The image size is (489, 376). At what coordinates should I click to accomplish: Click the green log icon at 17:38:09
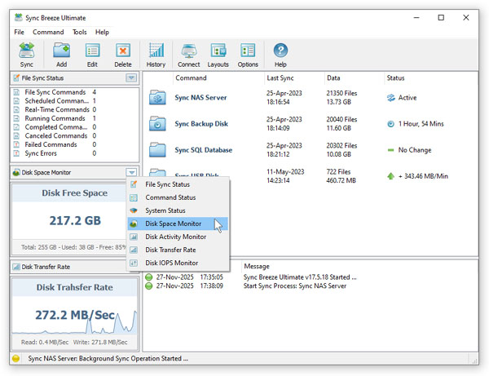(149, 285)
